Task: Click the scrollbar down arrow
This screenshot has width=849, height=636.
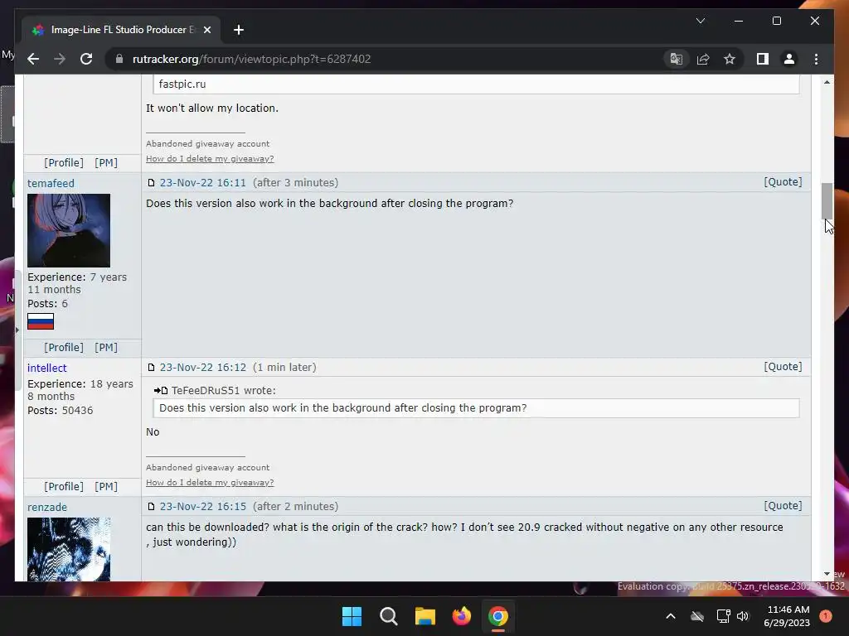Action: [x=827, y=575]
